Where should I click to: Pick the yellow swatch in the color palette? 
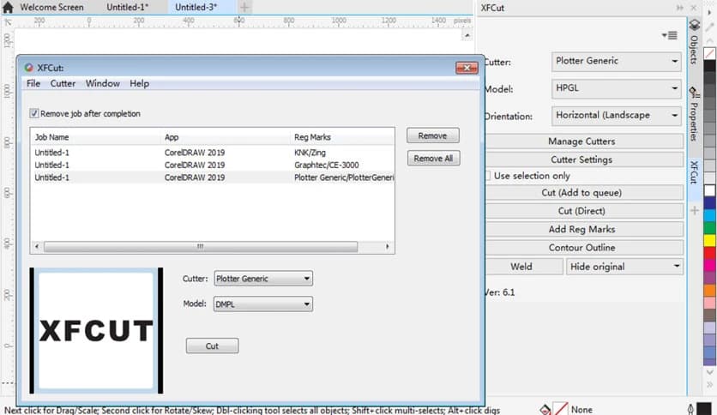coord(709,241)
